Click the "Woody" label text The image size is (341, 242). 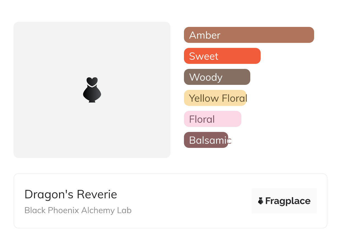(206, 77)
